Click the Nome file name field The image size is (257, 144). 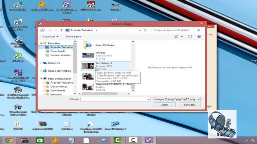pos(115,99)
